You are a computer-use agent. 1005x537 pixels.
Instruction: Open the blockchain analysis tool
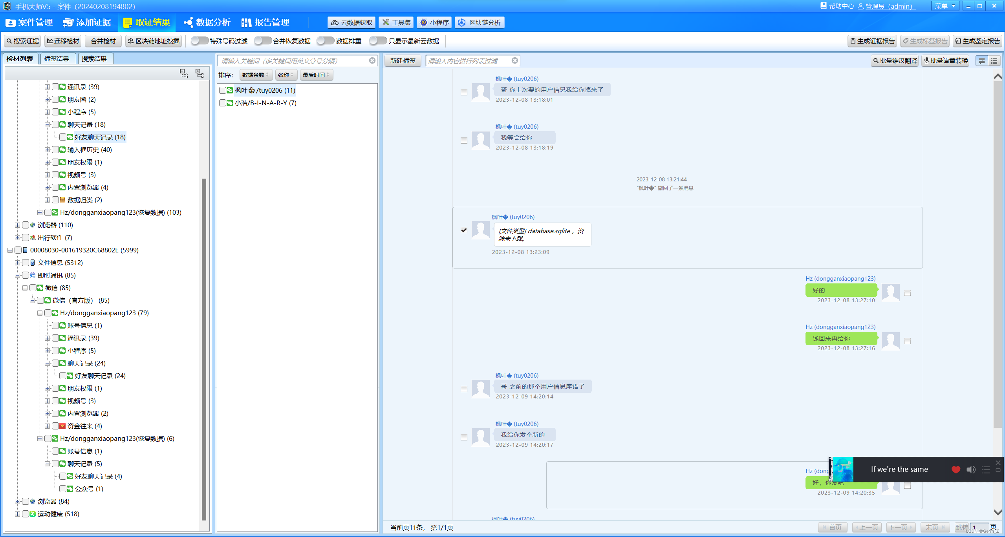(x=480, y=22)
